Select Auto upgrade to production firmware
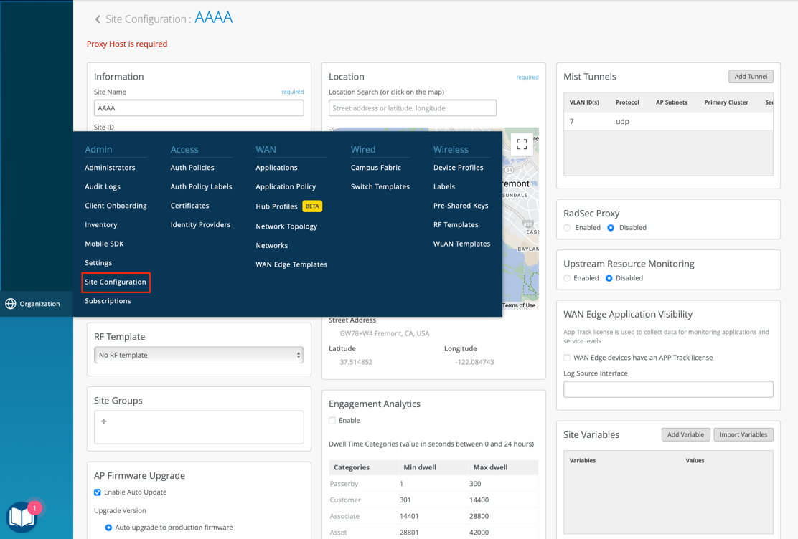 click(108, 528)
